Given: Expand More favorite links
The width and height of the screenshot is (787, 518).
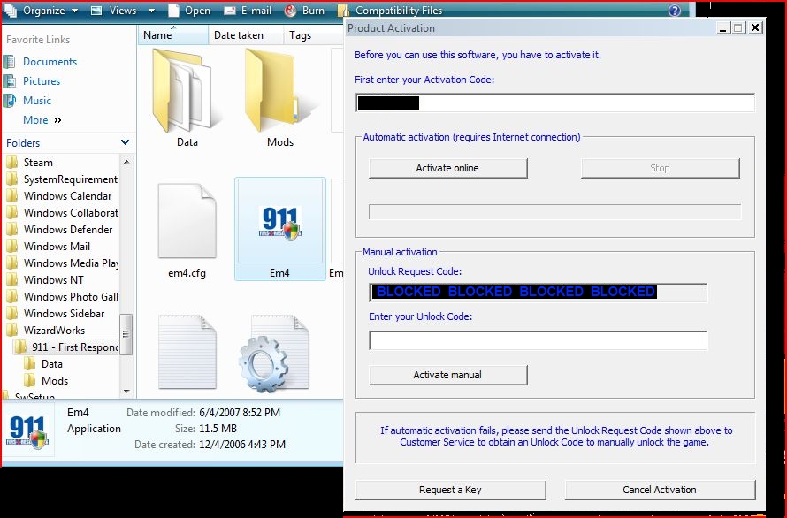Looking at the screenshot, I should point(42,120).
